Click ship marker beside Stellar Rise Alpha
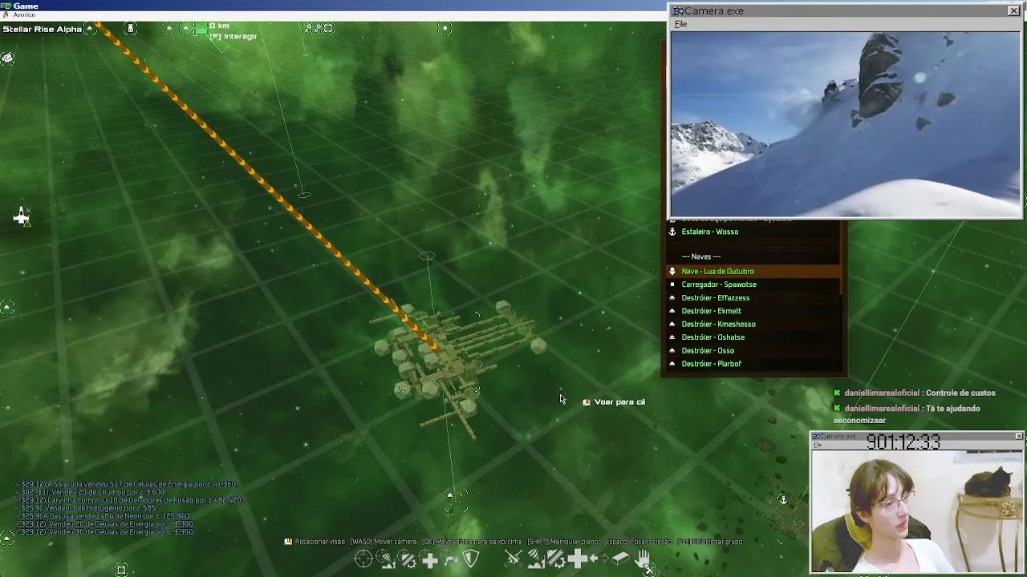Screen dimensions: 1027x577 91,29
